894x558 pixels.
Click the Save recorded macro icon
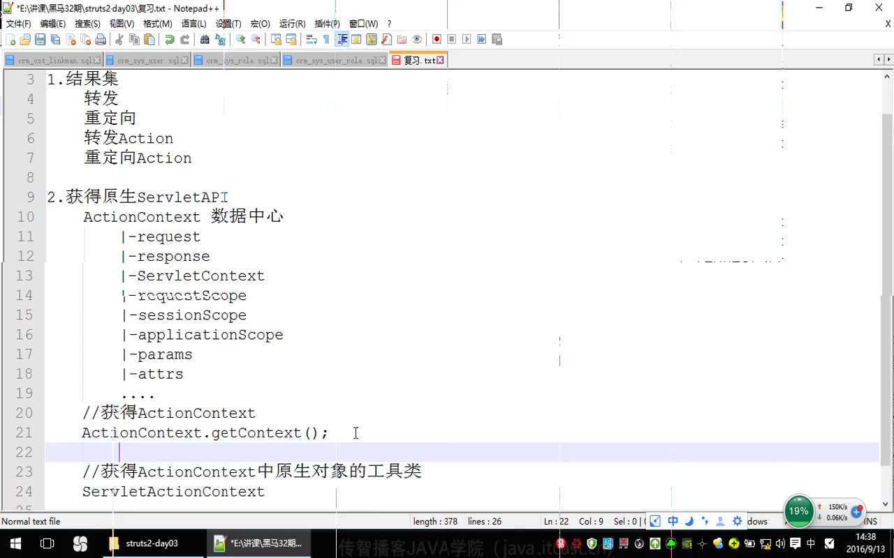tap(497, 40)
